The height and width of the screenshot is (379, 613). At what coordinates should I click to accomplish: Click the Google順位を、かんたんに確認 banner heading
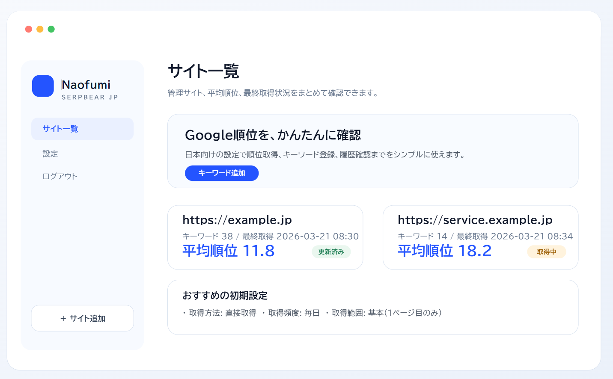pyautogui.click(x=273, y=135)
